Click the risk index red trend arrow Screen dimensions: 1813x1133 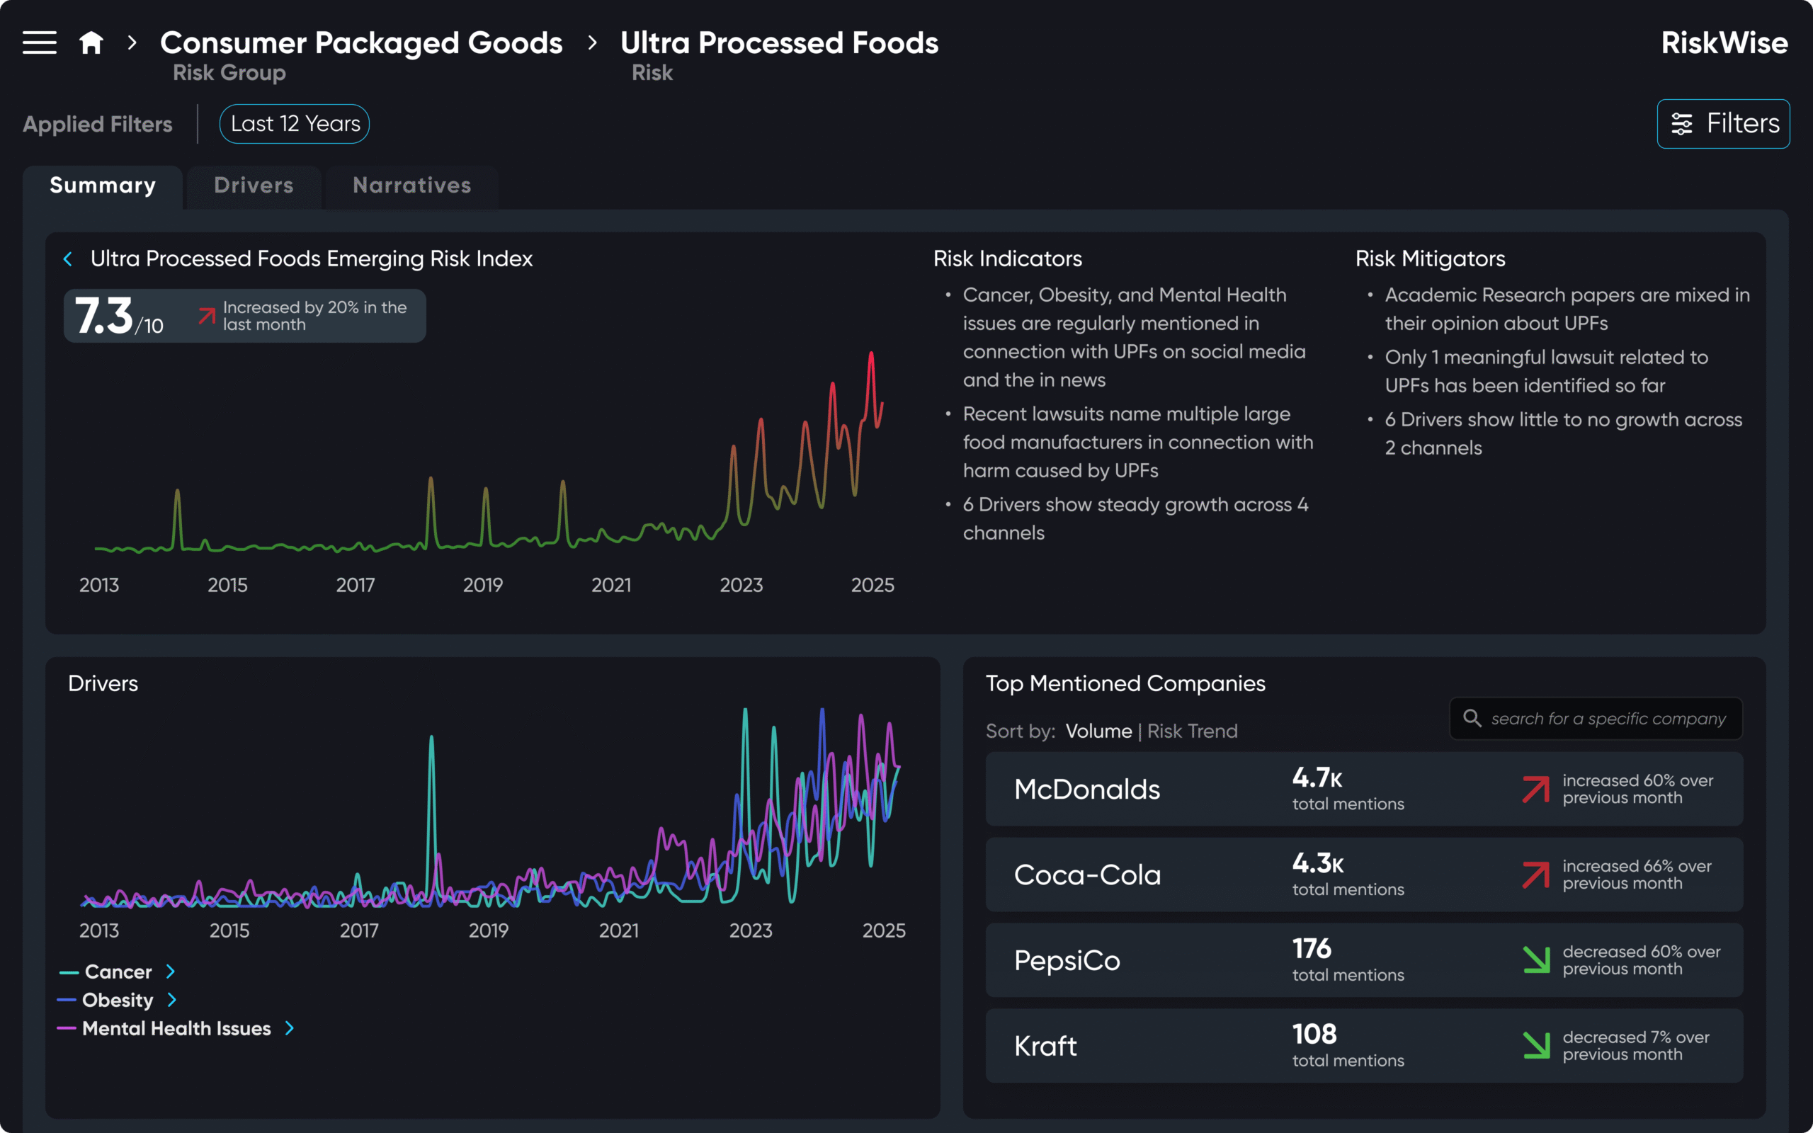(x=206, y=316)
